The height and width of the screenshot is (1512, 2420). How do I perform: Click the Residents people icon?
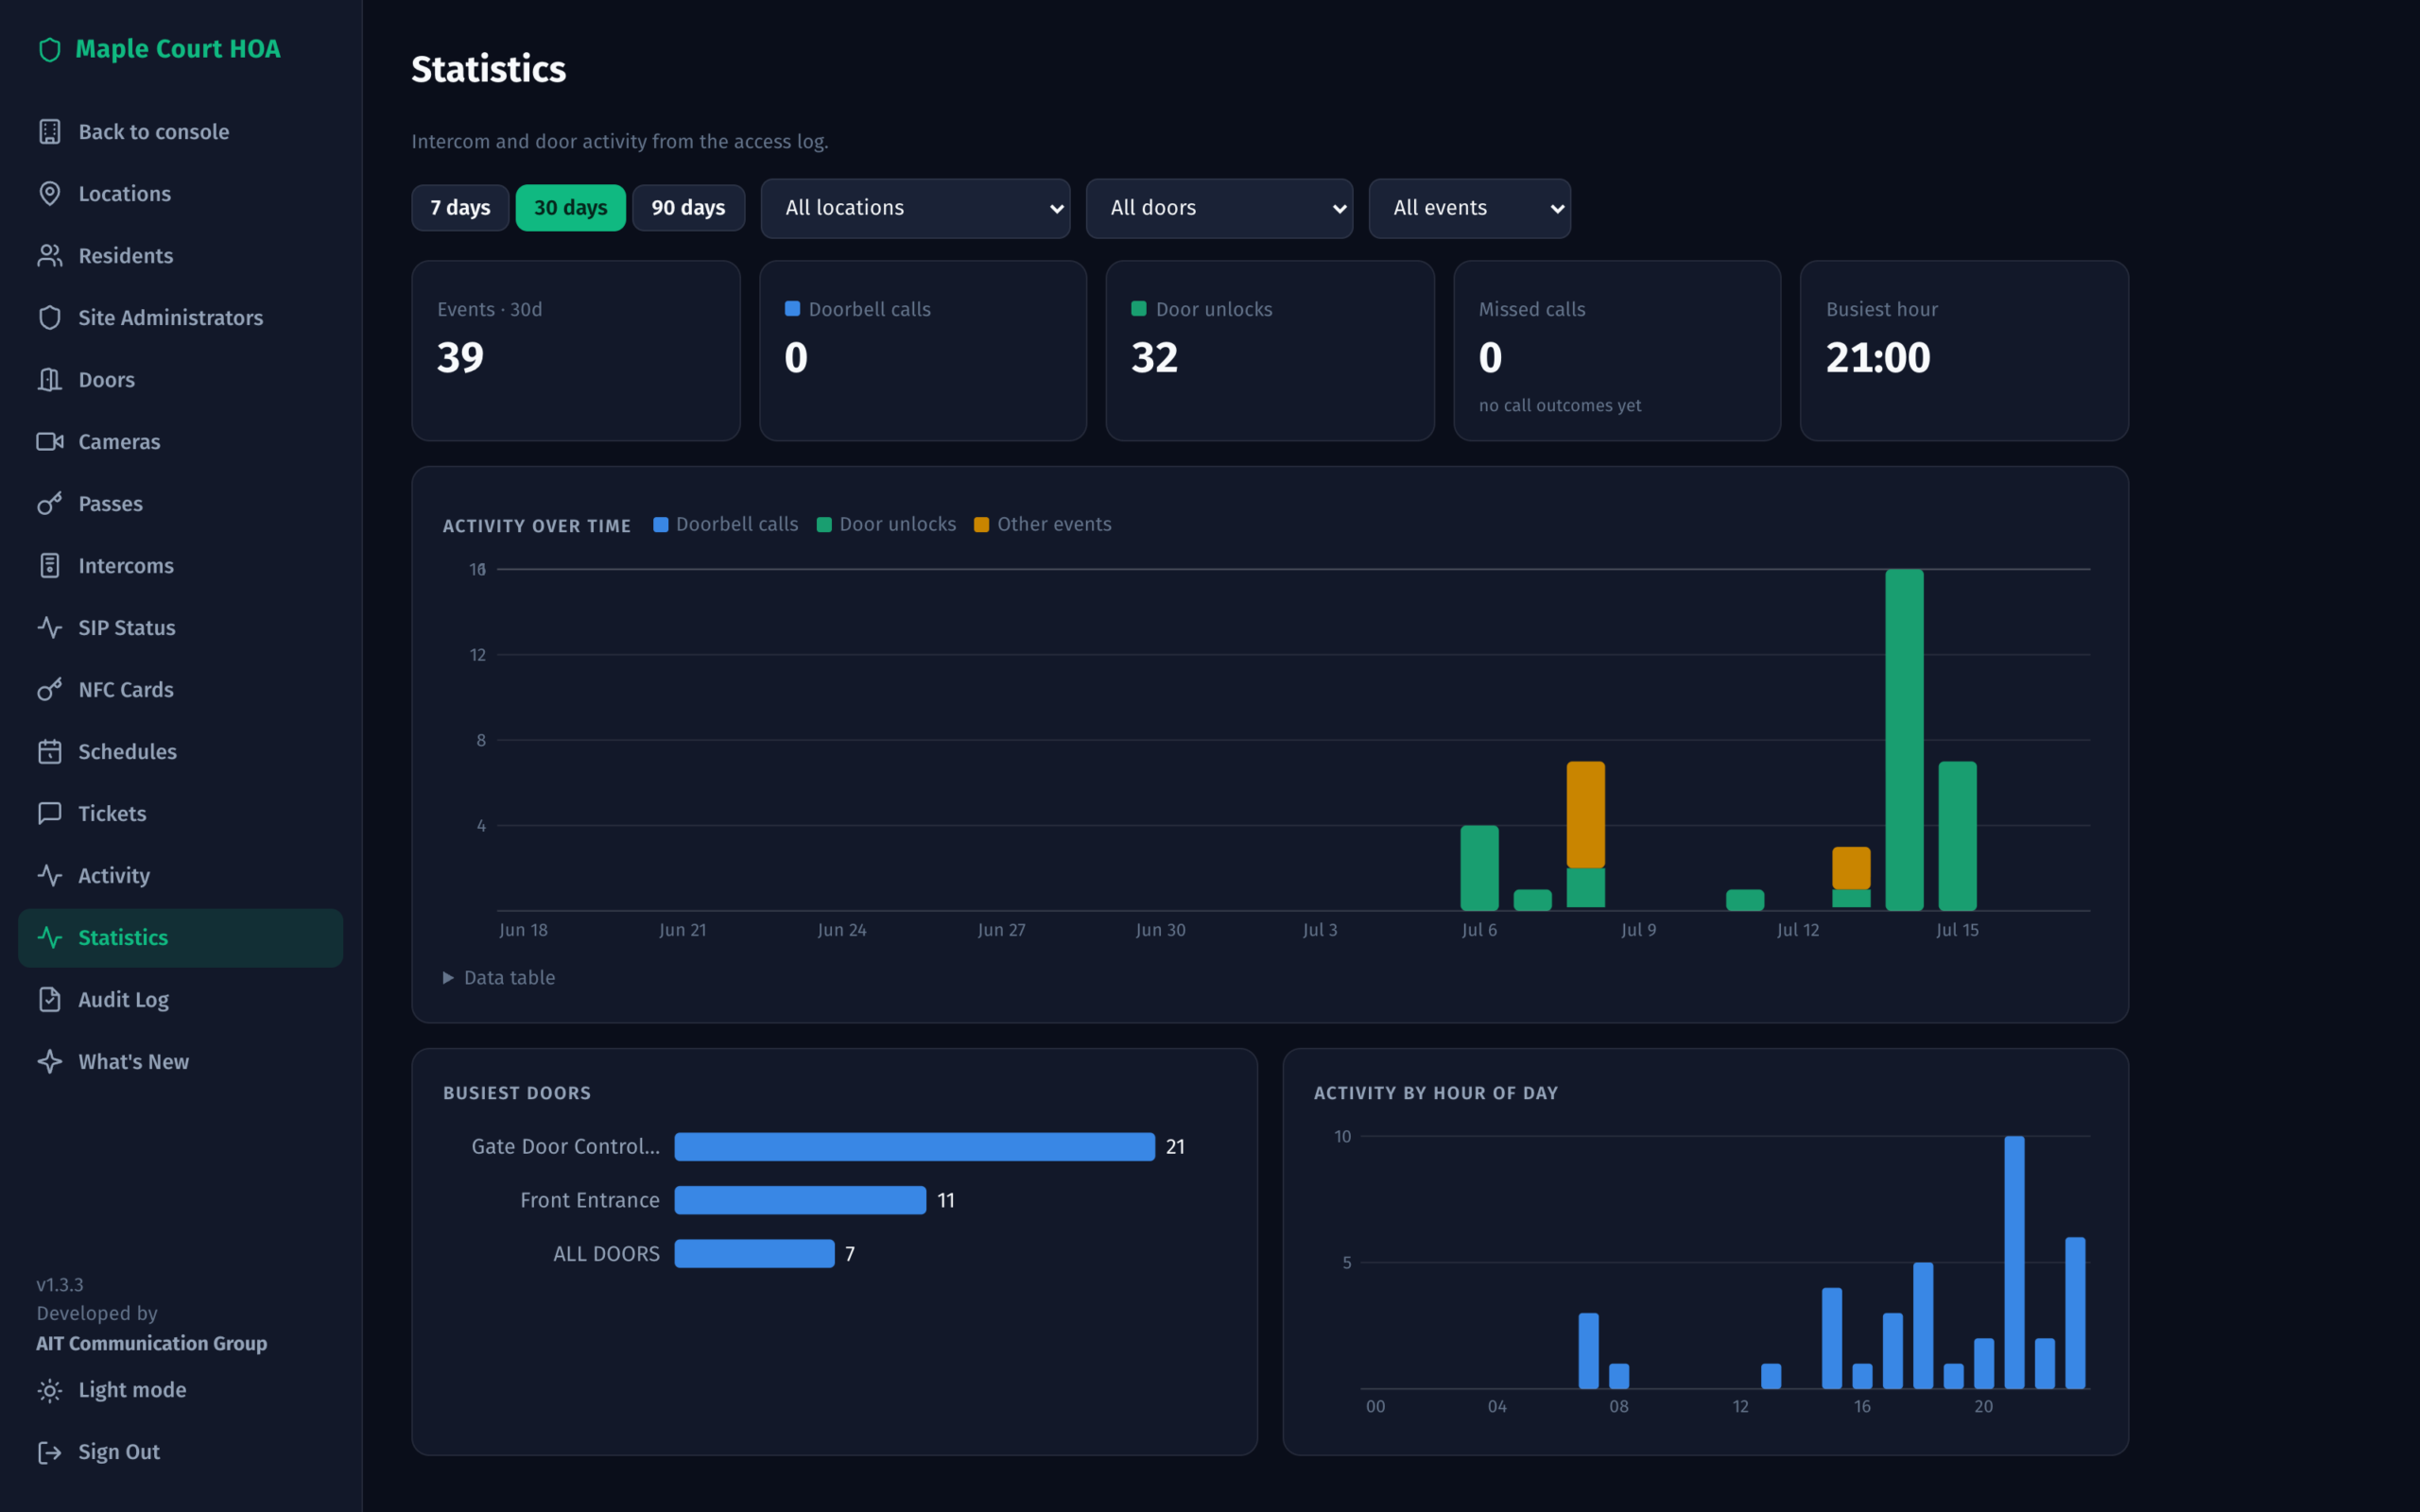[x=49, y=256]
